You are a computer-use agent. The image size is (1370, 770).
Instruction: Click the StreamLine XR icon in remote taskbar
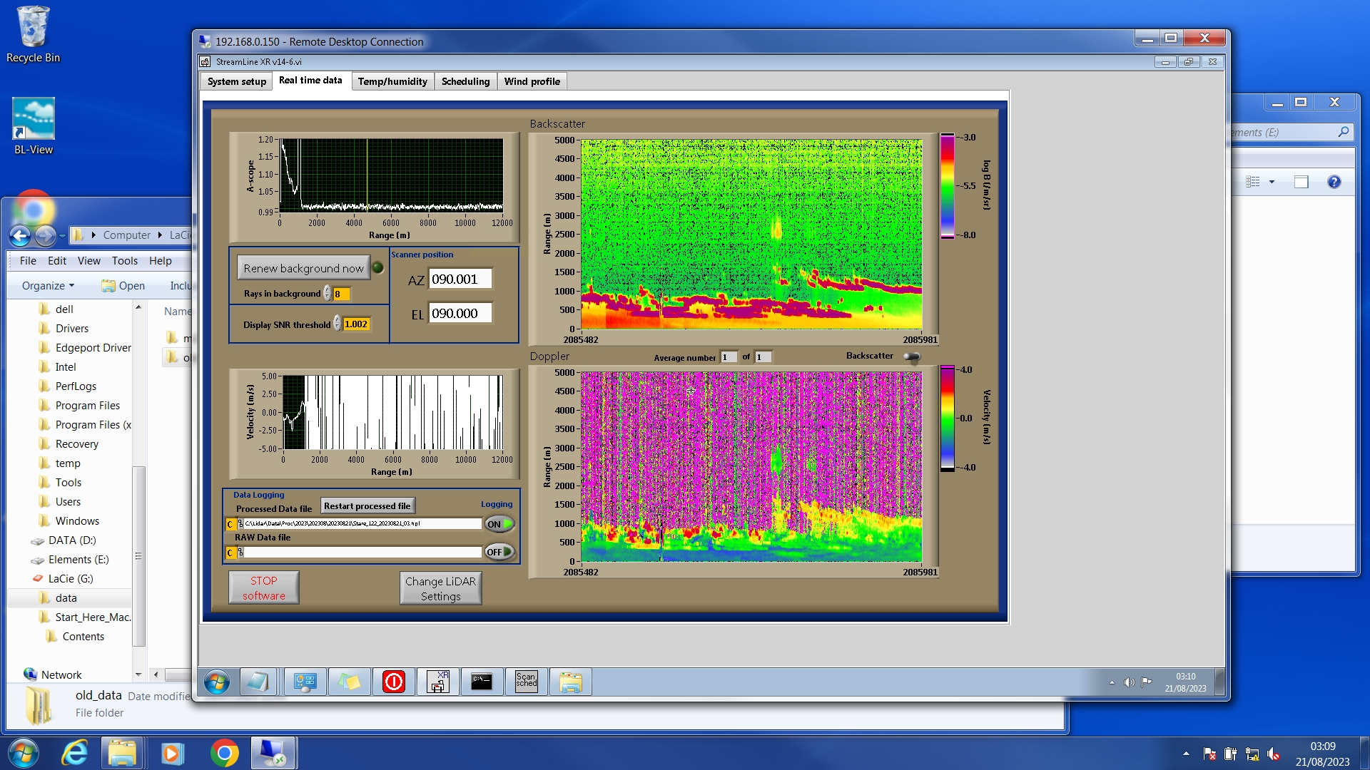(437, 682)
